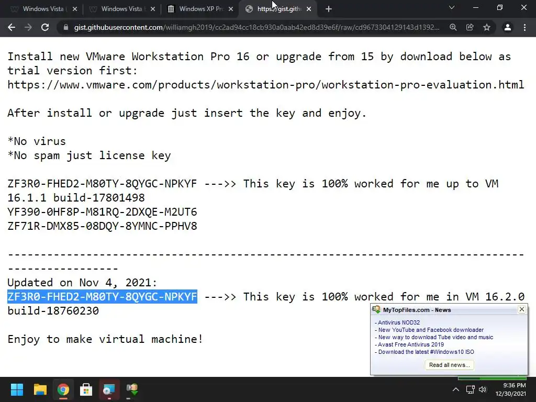Viewport: 536px width, 402px height.
Task: Open 'New way to download Tube video' link
Action: (x=435, y=337)
